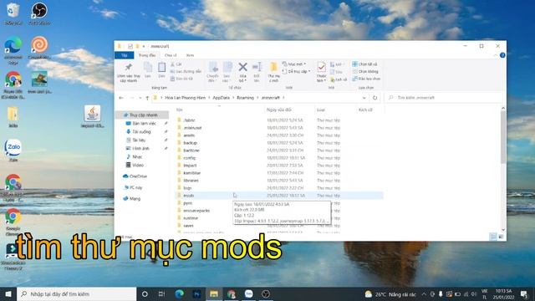Click Hoa Lan Phuong Hien in address path

coord(186,98)
